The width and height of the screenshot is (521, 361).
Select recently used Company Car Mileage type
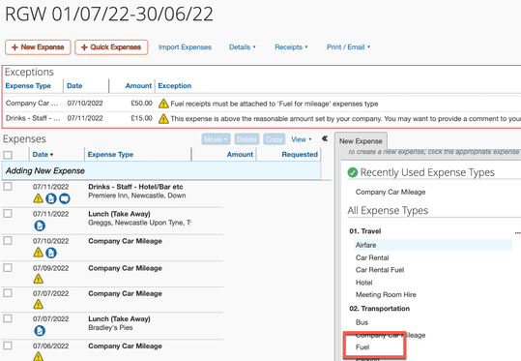coord(391,192)
